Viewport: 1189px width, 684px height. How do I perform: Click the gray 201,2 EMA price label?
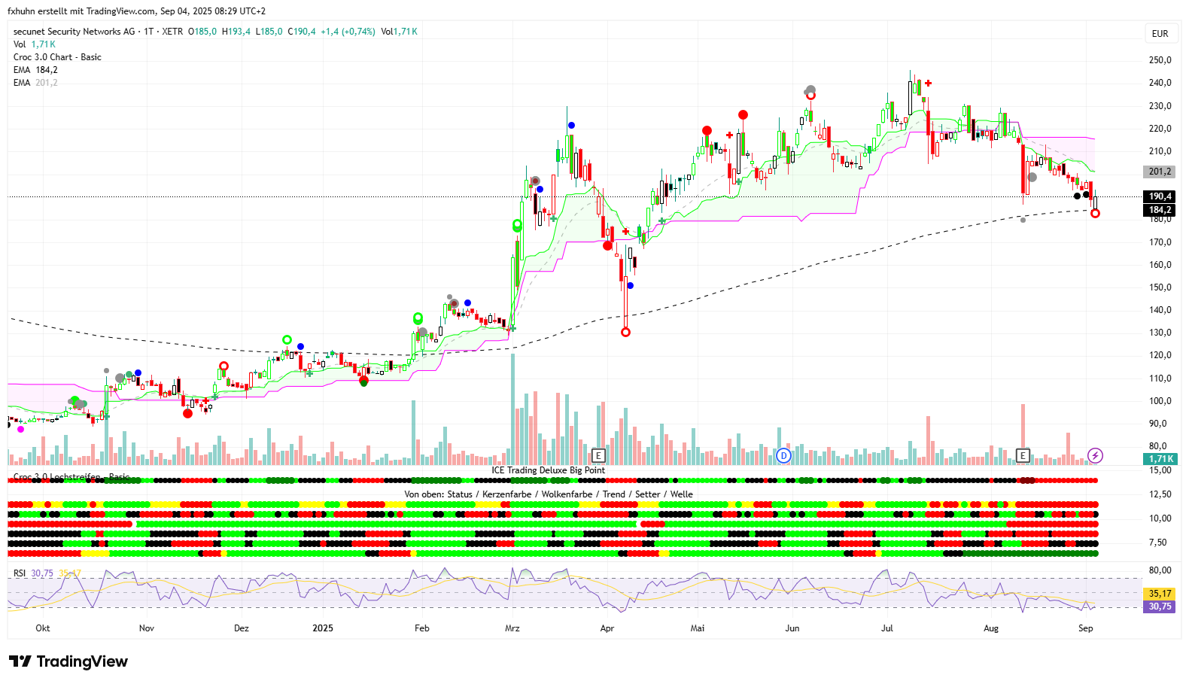click(1159, 172)
